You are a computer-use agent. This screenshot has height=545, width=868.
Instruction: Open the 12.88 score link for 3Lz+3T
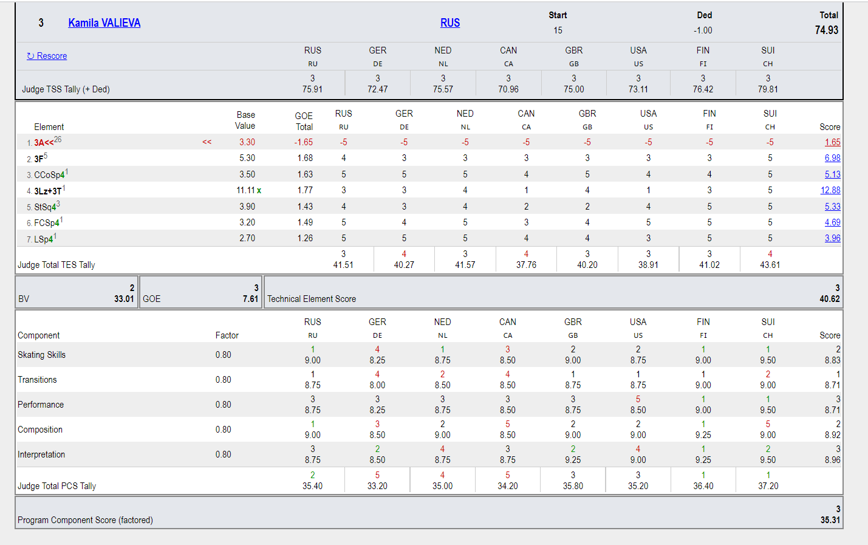click(830, 190)
